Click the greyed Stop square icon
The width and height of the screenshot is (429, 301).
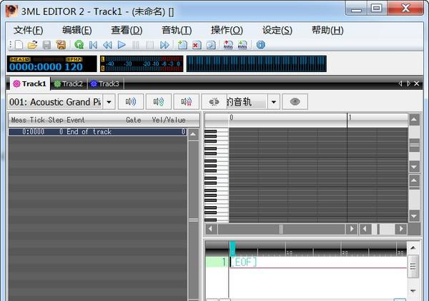pos(149,44)
